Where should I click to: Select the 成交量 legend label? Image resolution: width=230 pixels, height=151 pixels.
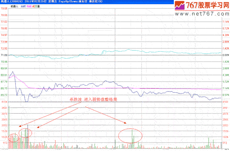(x=36, y=6)
